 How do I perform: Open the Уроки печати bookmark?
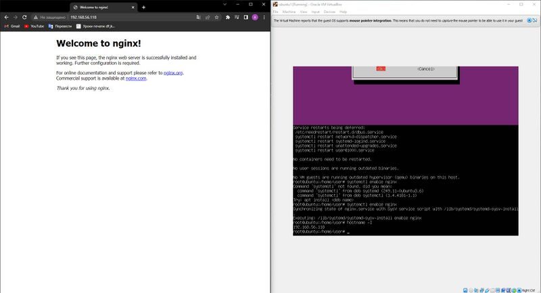[x=95, y=26]
